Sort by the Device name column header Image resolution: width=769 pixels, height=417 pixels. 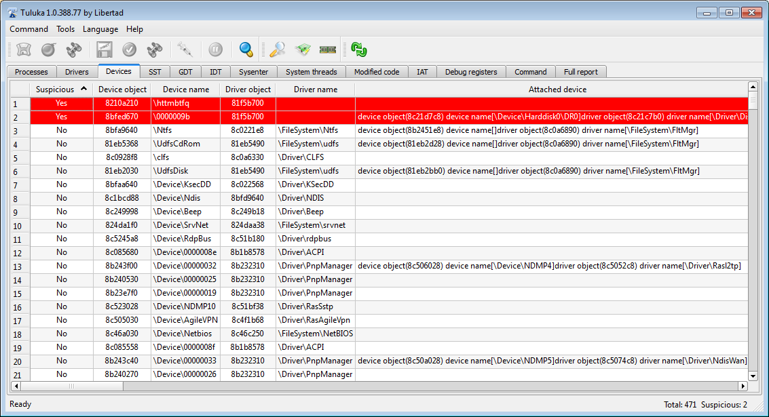[186, 90]
